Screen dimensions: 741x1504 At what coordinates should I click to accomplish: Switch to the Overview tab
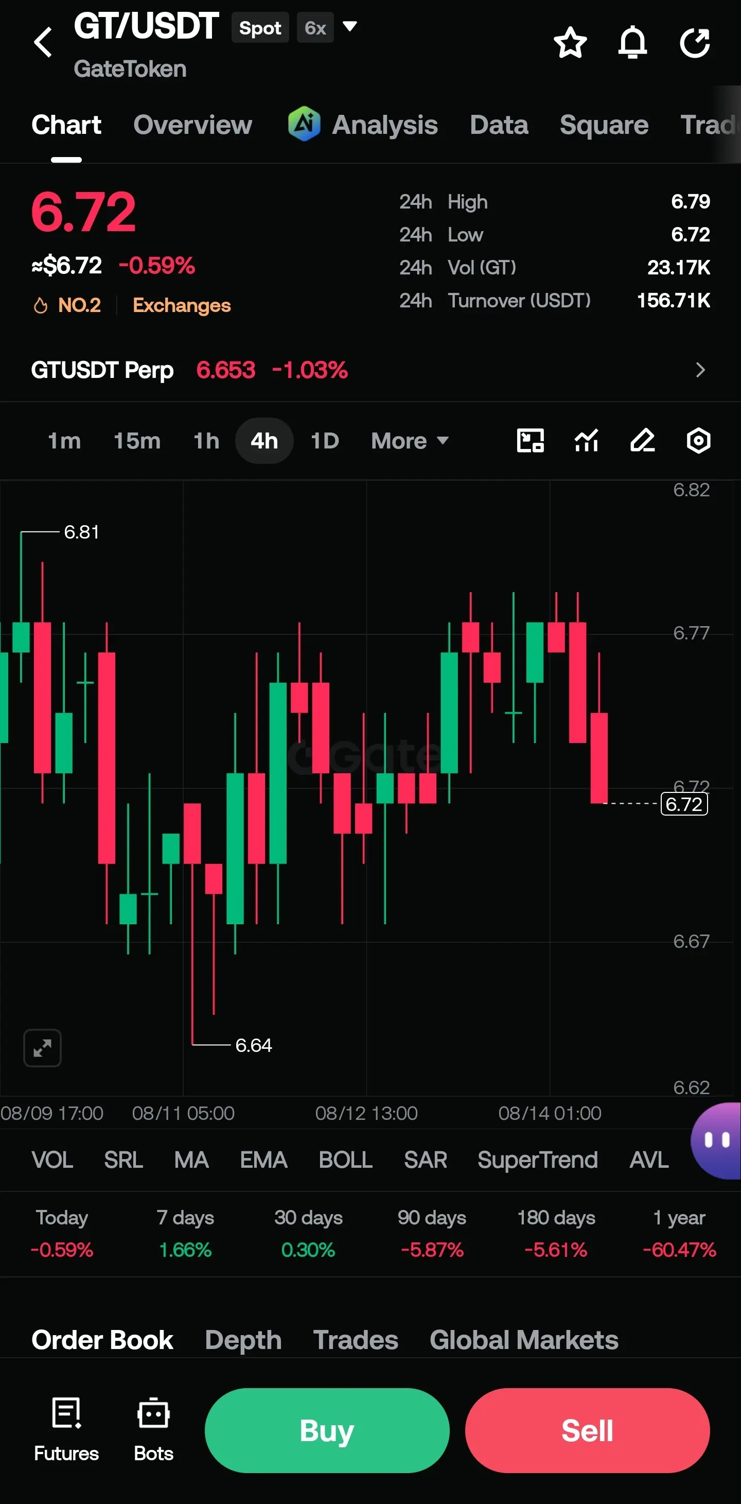[193, 125]
